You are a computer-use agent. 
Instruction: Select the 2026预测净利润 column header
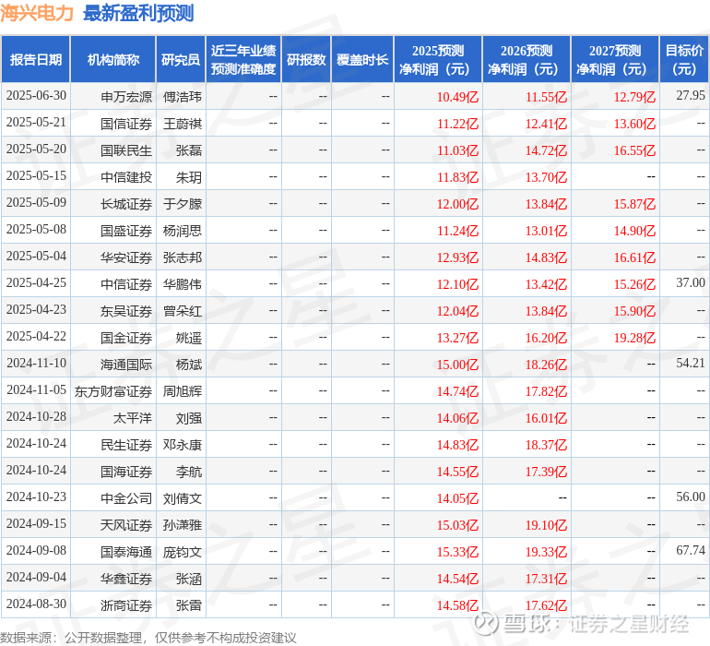[x=527, y=59]
